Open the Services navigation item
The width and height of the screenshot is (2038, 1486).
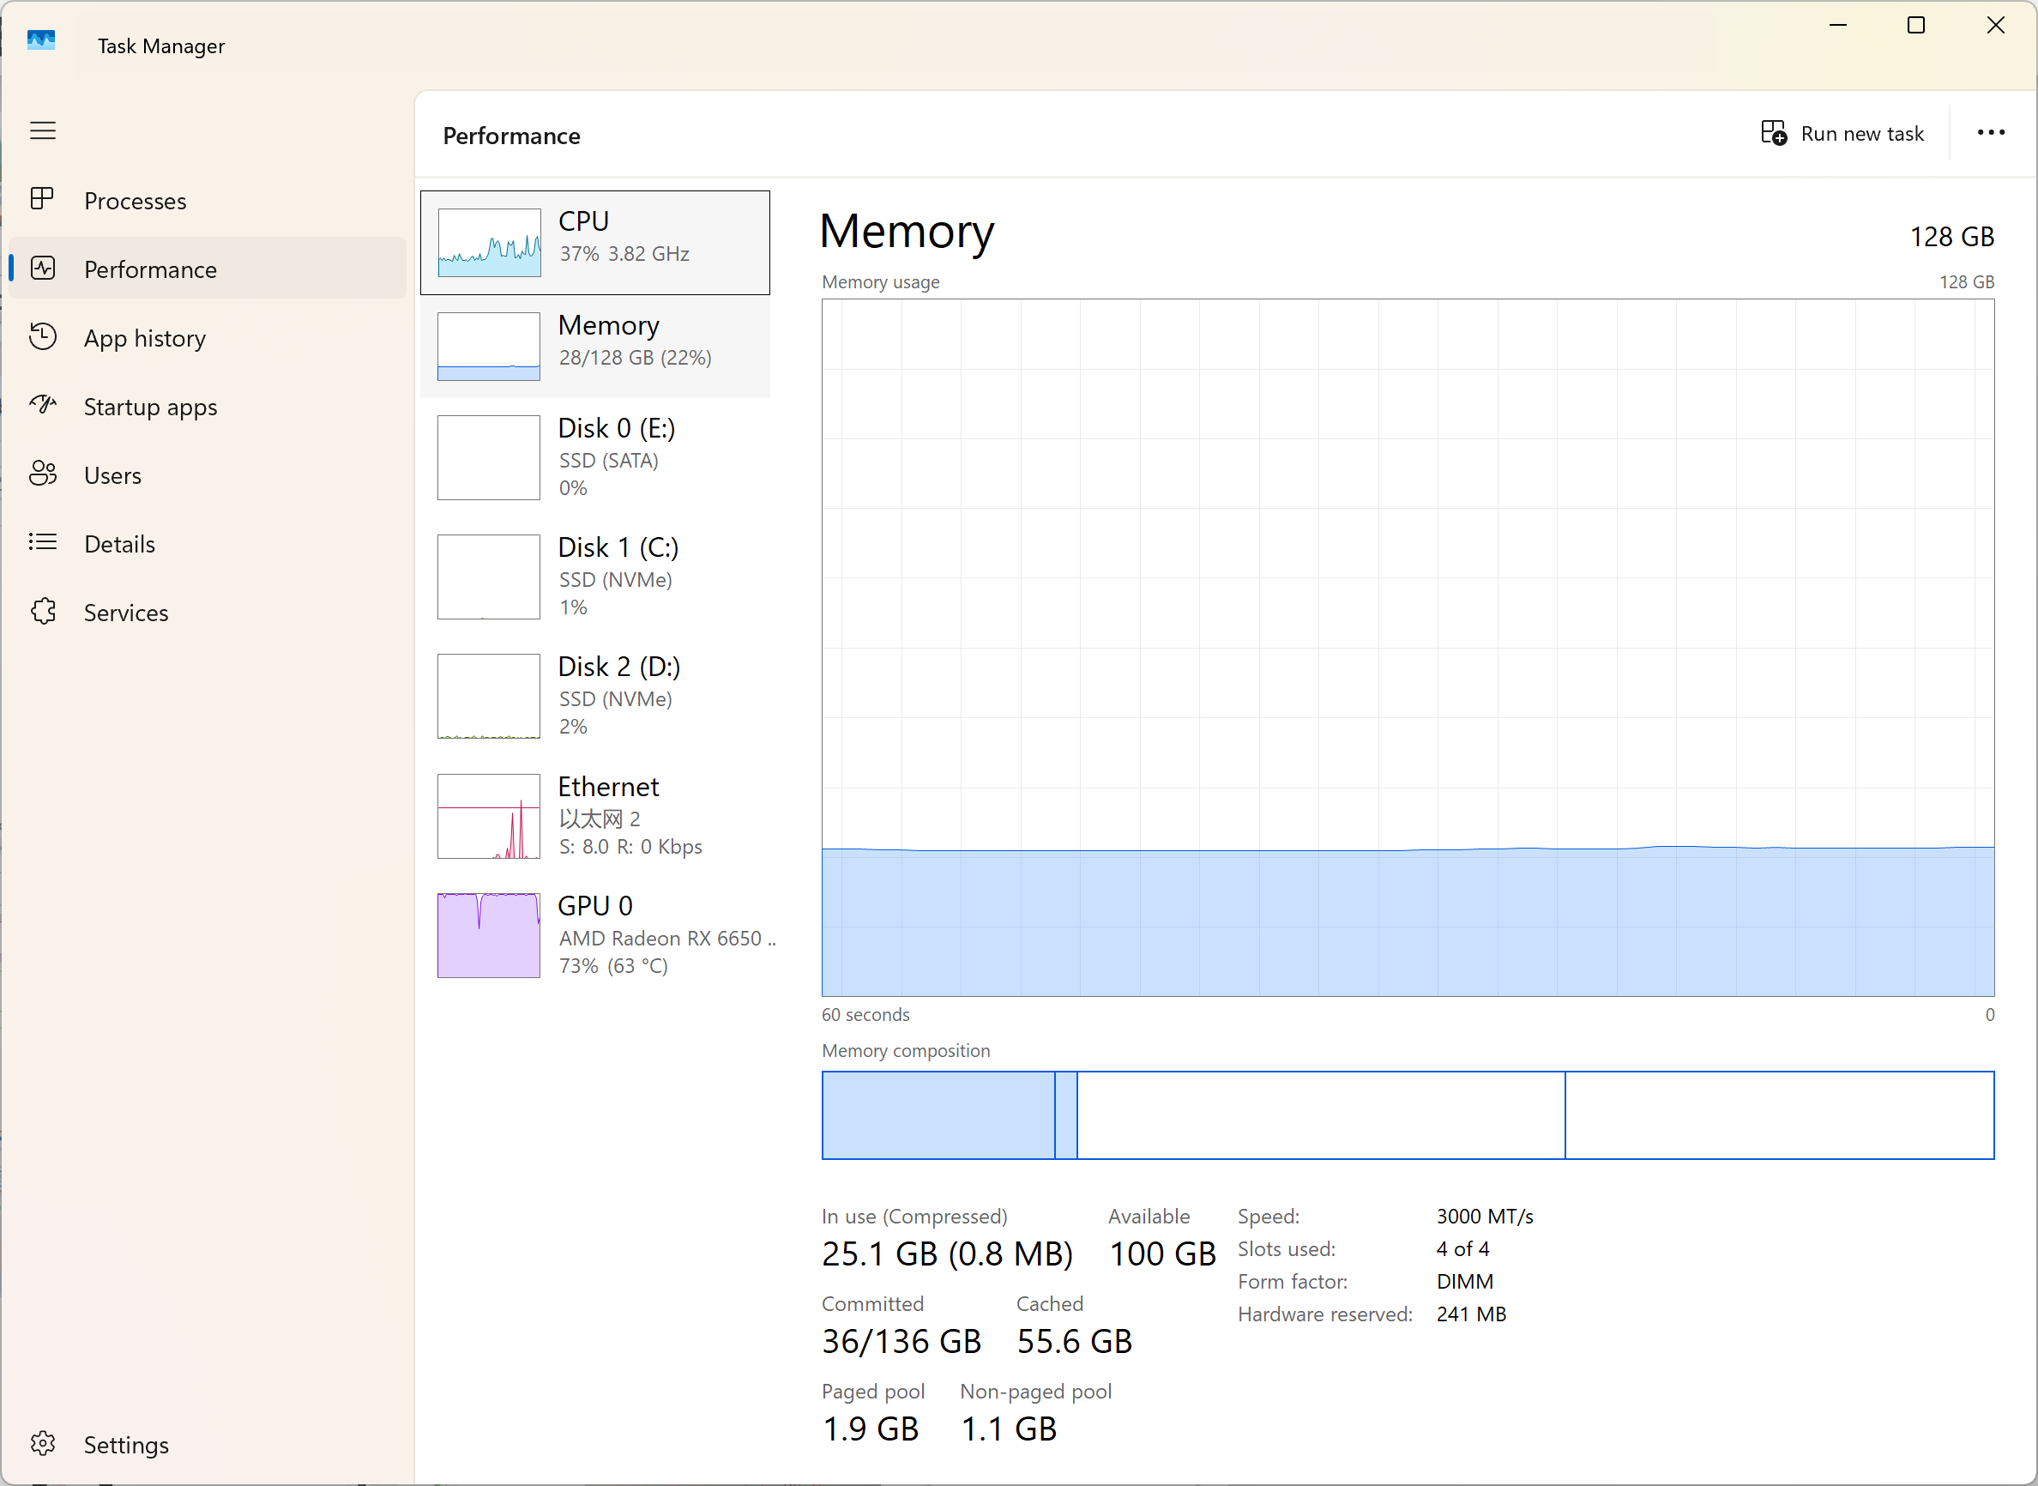[126, 613]
